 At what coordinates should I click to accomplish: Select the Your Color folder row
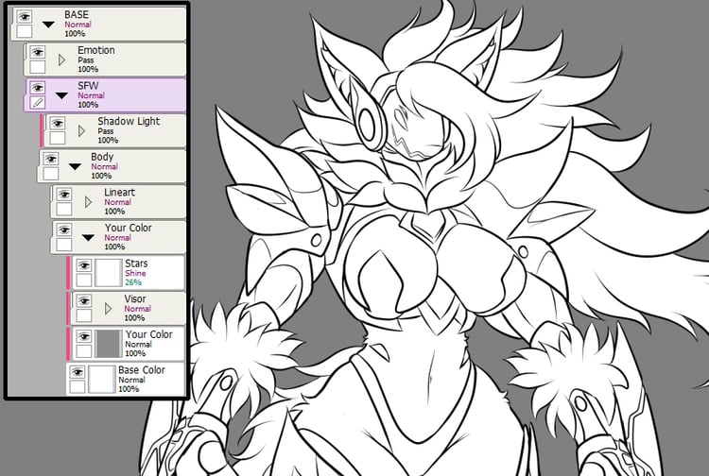click(118, 238)
